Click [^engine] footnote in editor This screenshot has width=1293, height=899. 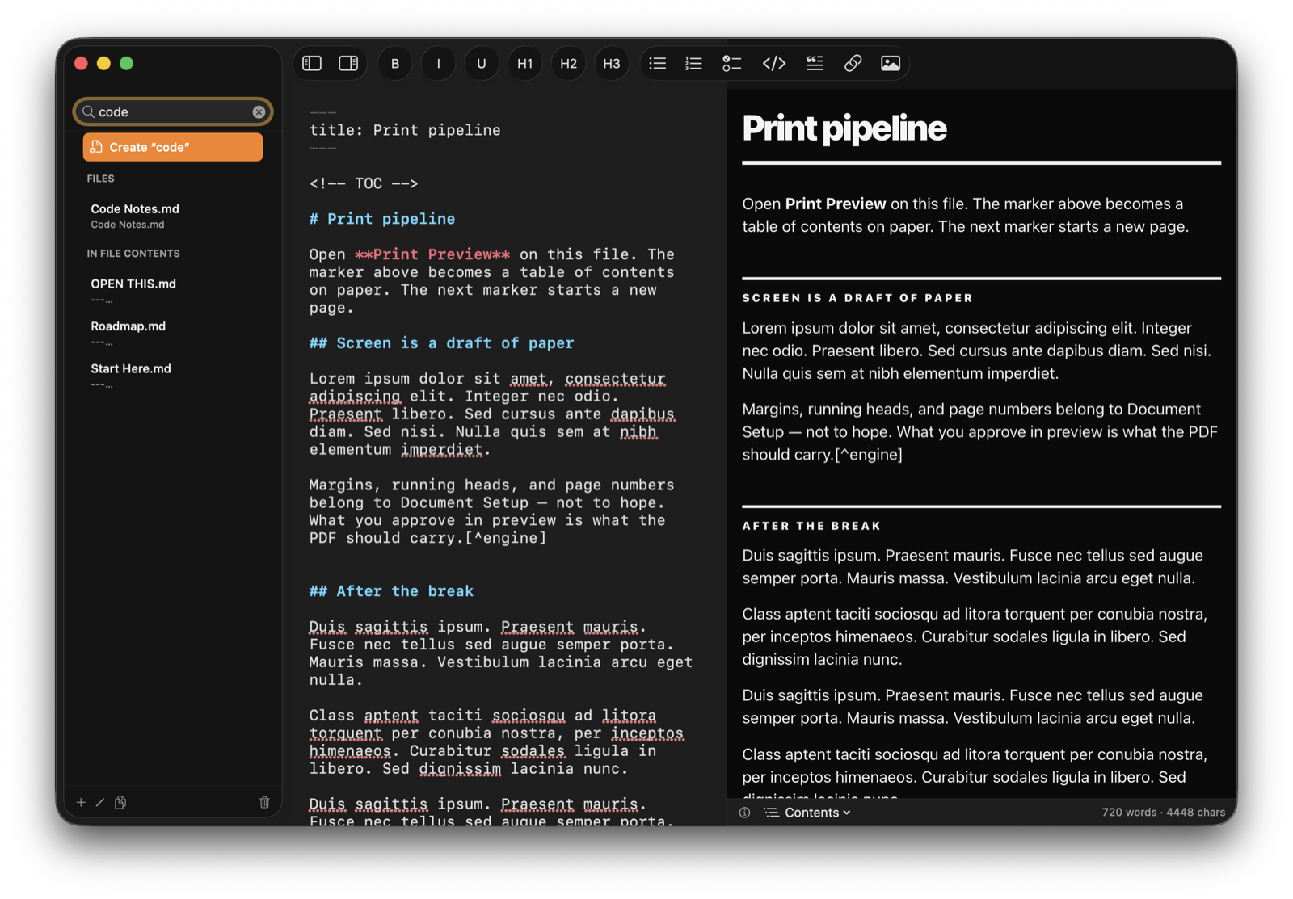click(506, 538)
